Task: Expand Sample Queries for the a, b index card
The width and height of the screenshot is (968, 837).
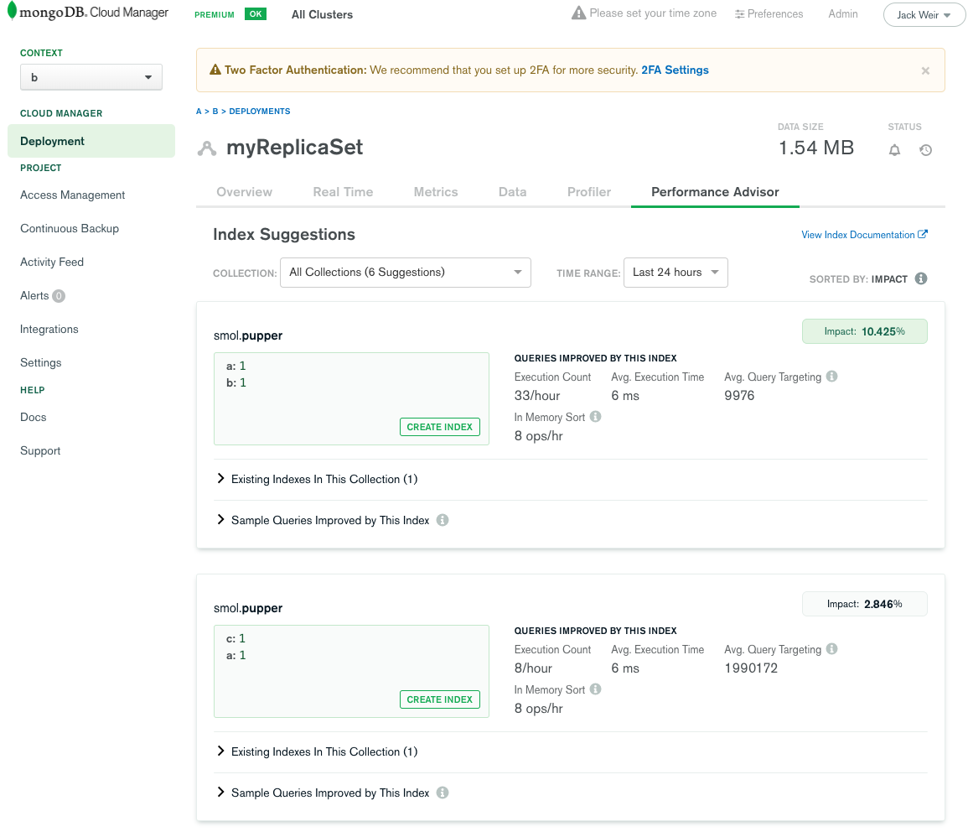Action: (323, 520)
